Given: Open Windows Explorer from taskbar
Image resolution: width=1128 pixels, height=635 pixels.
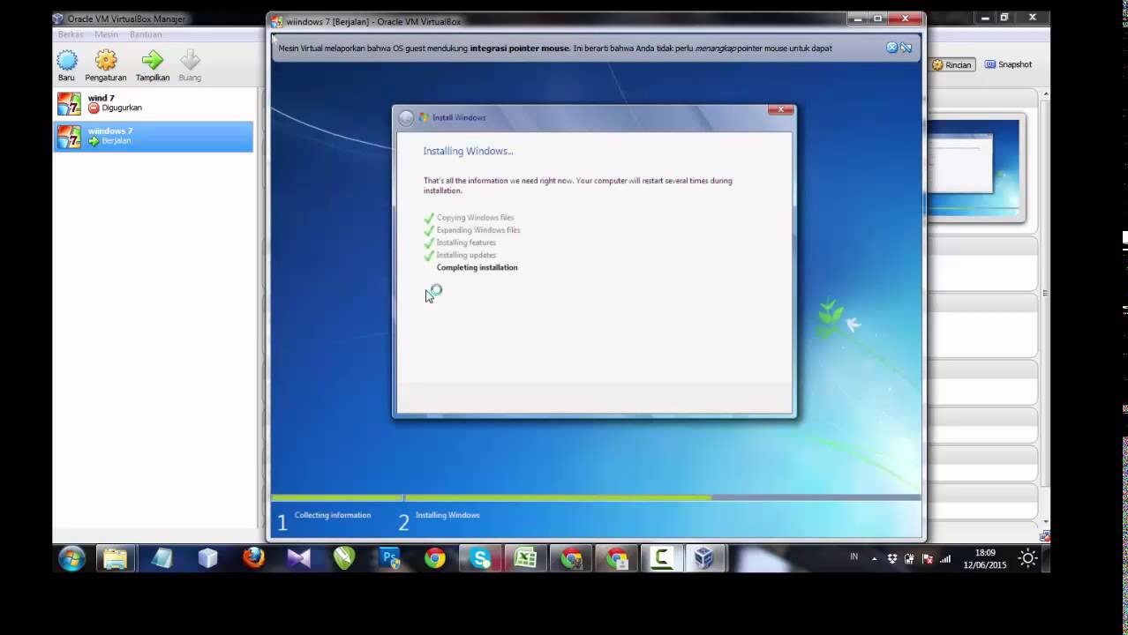Looking at the screenshot, I should (x=116, y=558).
